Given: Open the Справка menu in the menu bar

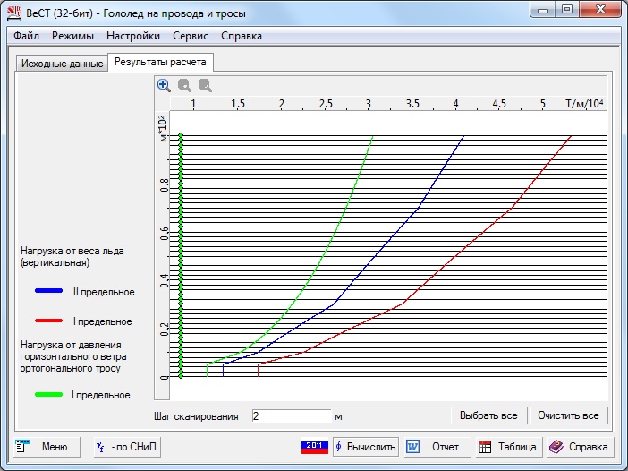Looking at the screenshot, I should pyautogui.click(x=241, y=36).
